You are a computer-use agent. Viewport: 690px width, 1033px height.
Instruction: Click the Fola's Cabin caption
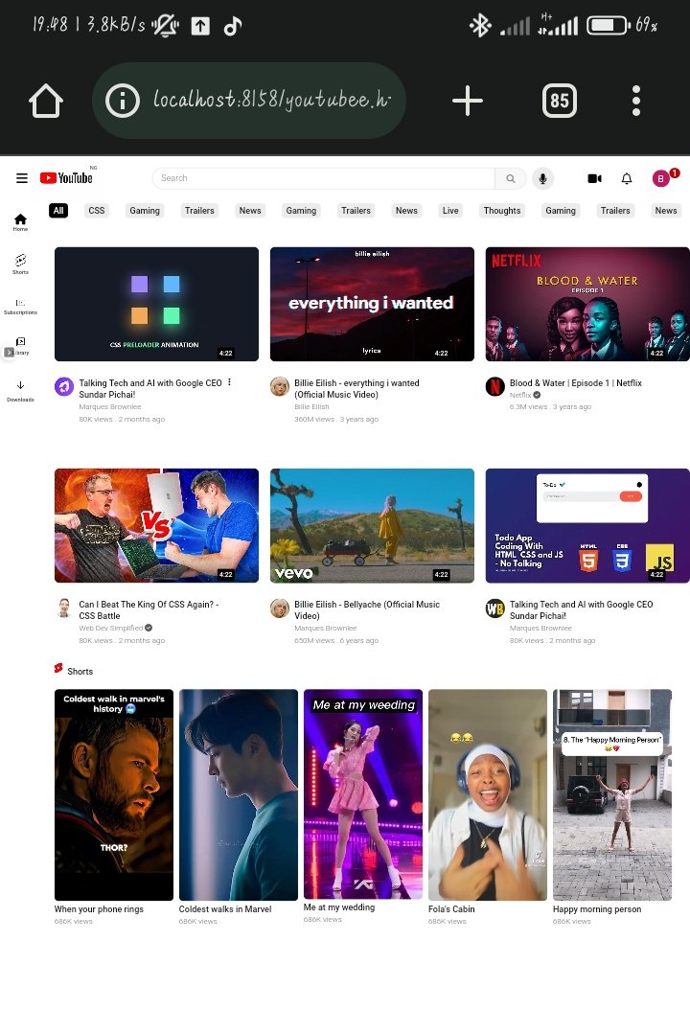tap(451, 909)
